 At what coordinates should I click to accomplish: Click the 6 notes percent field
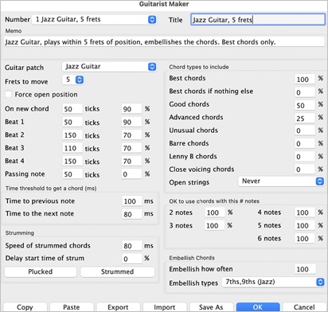pyautogui.click(x=305, y=239)
